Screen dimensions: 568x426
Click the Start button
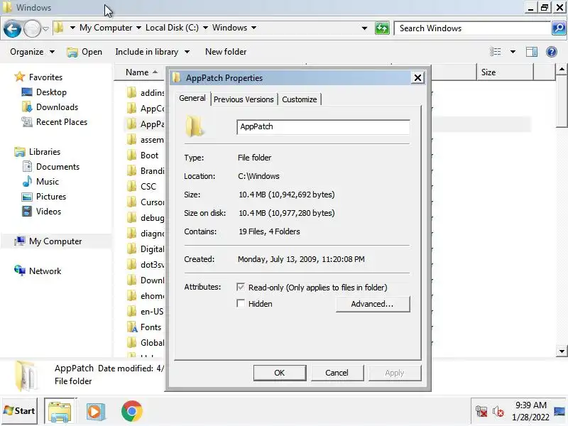tap(20, 411)
